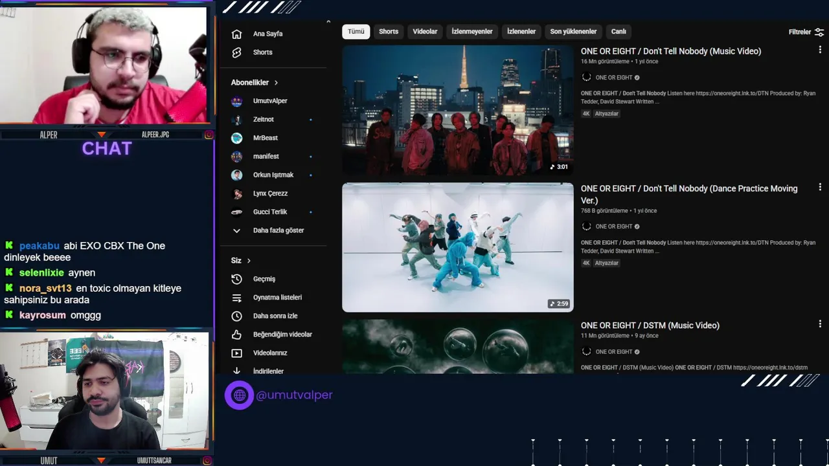The image size is (829, 466).
Task: Select the İzlenmeyenler filter chip
Action: click(x=472, y=32)
